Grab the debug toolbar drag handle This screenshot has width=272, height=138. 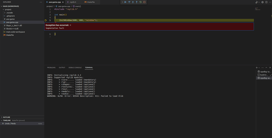click(x=122, y=2)
